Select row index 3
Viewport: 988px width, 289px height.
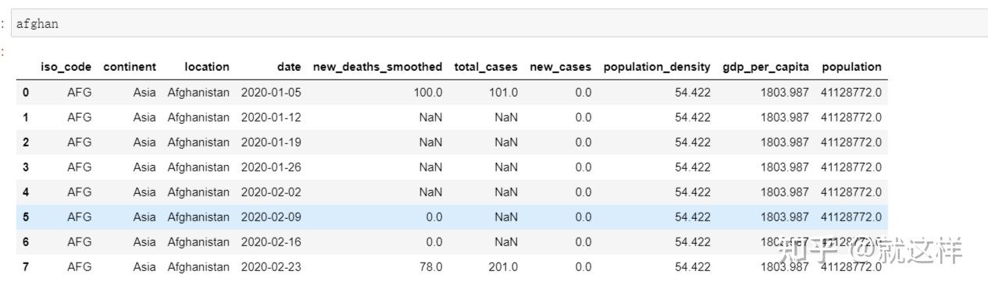[x=26, y=167]
